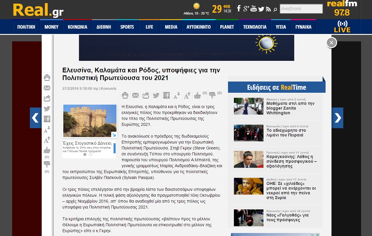The height and width of the screenshot is (236, 372).
Task: Go to previous article arrow
Action: coord(35,118)
